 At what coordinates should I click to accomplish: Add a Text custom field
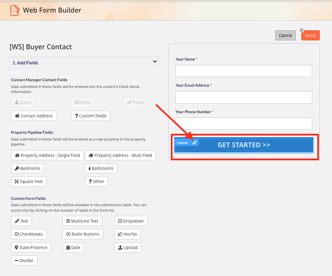pyautogui.click(x=21, y=221)
